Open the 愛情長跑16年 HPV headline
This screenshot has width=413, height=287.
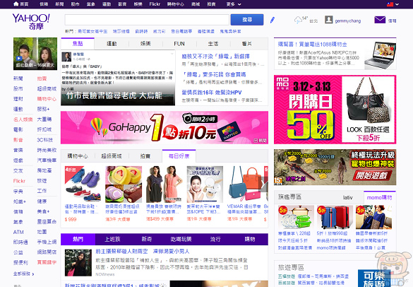[x=212, y=93]
